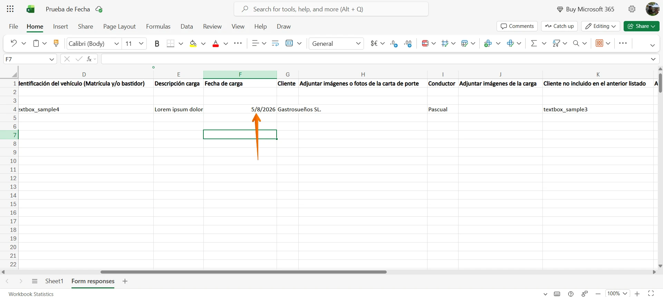
Task: Click the Catch up button
Action: click(x=559, y=26)
